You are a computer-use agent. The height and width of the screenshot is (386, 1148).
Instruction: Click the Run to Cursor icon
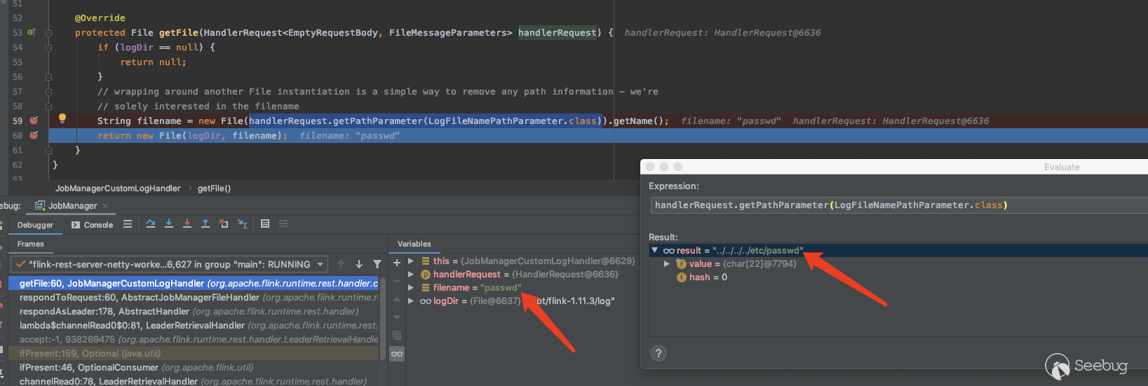pos(242,224)
